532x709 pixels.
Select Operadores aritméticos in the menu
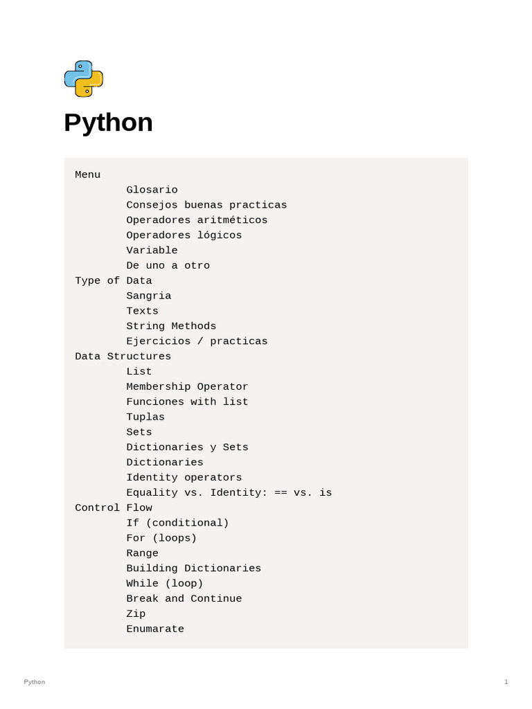tap(197, 220)
